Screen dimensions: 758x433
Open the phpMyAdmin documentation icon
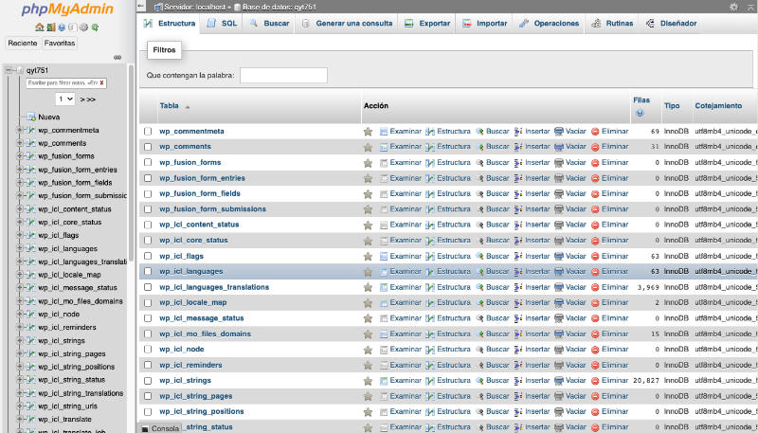point(62,27)
